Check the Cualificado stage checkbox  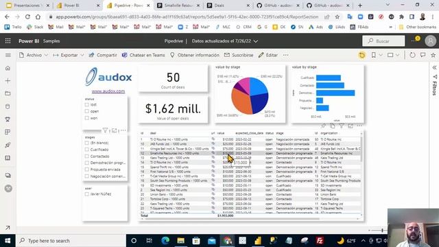[x=87, y=150]
